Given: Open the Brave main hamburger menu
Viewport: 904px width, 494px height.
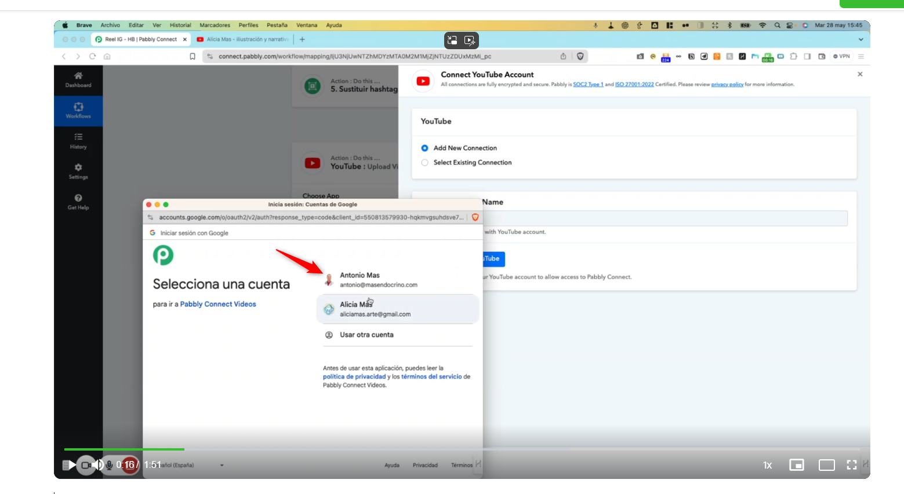Looking at the screenshot, I should pyautogui.click(x=861, y=56).
